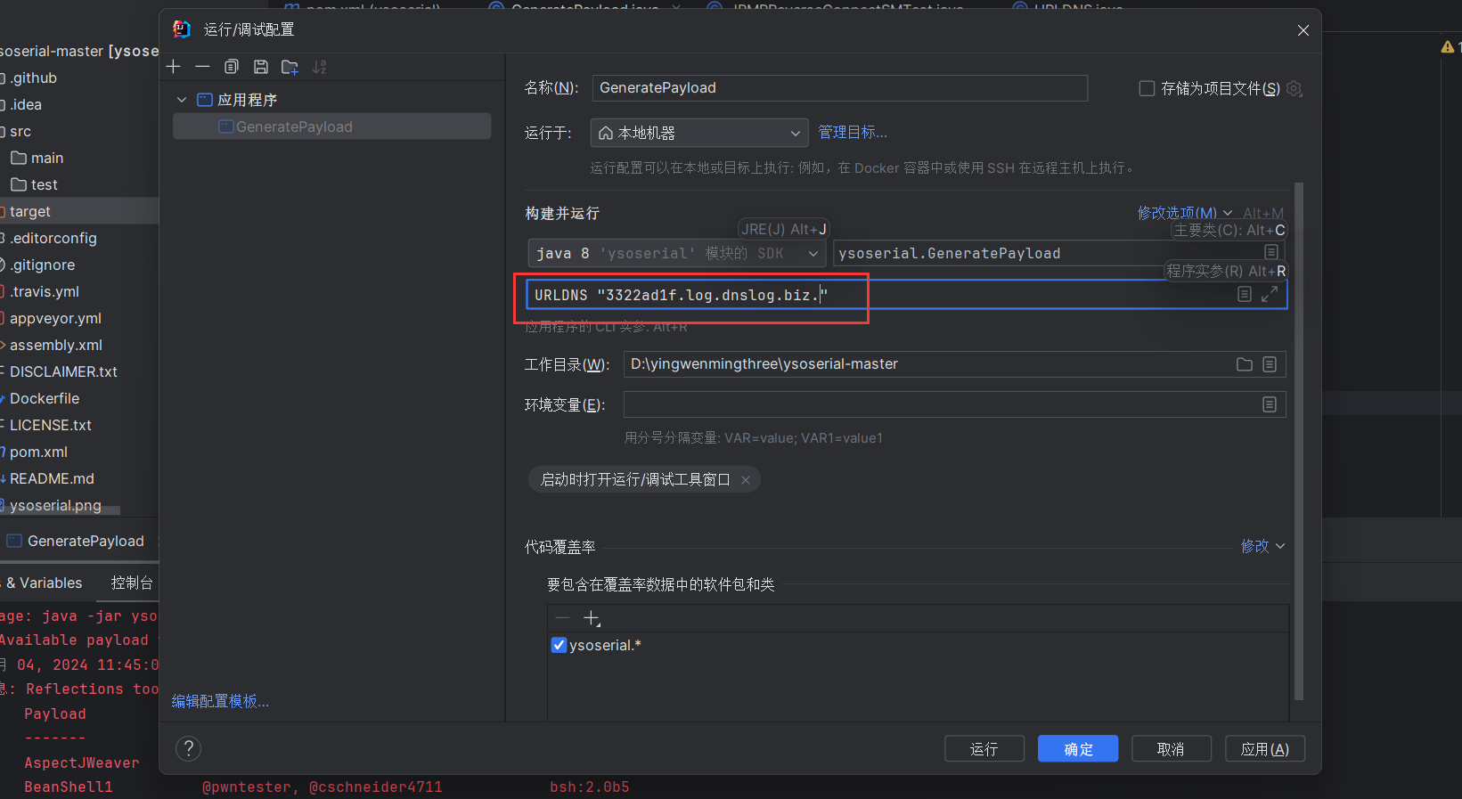
Task: Open the 修改选项 dropdown
Action: tap(1184, 213)
